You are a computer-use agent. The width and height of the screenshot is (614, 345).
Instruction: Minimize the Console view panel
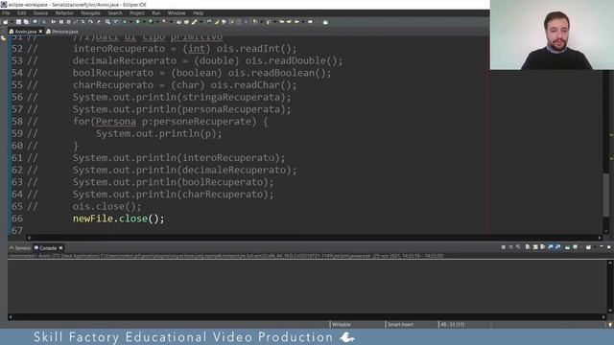pyautogui.click(x=602, y=246)
